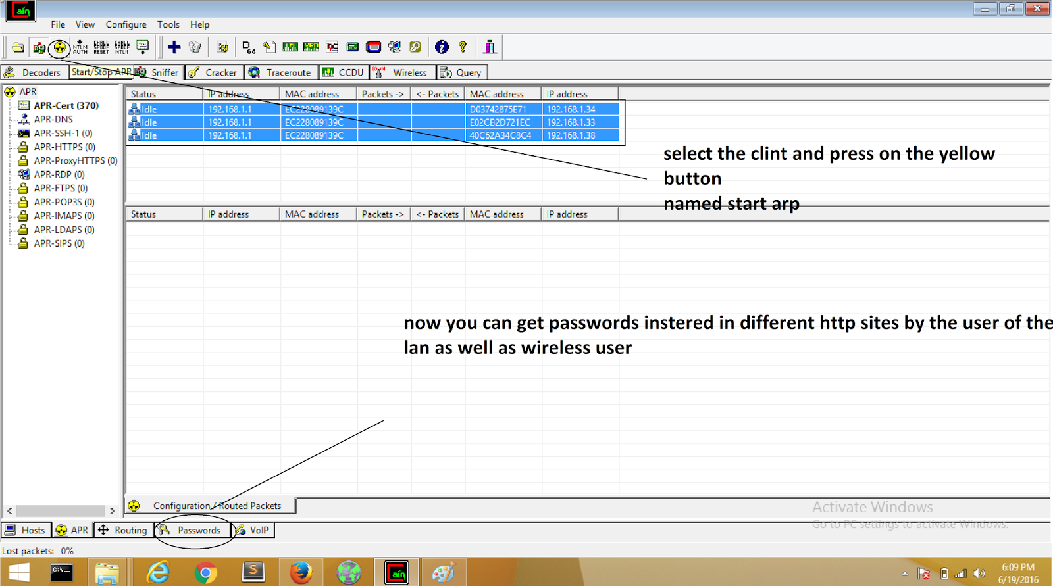Viewport: 1053px width, 586px height.
Task: Click the NTLM AUTH toolbar icon
Action: click(80, 47)
